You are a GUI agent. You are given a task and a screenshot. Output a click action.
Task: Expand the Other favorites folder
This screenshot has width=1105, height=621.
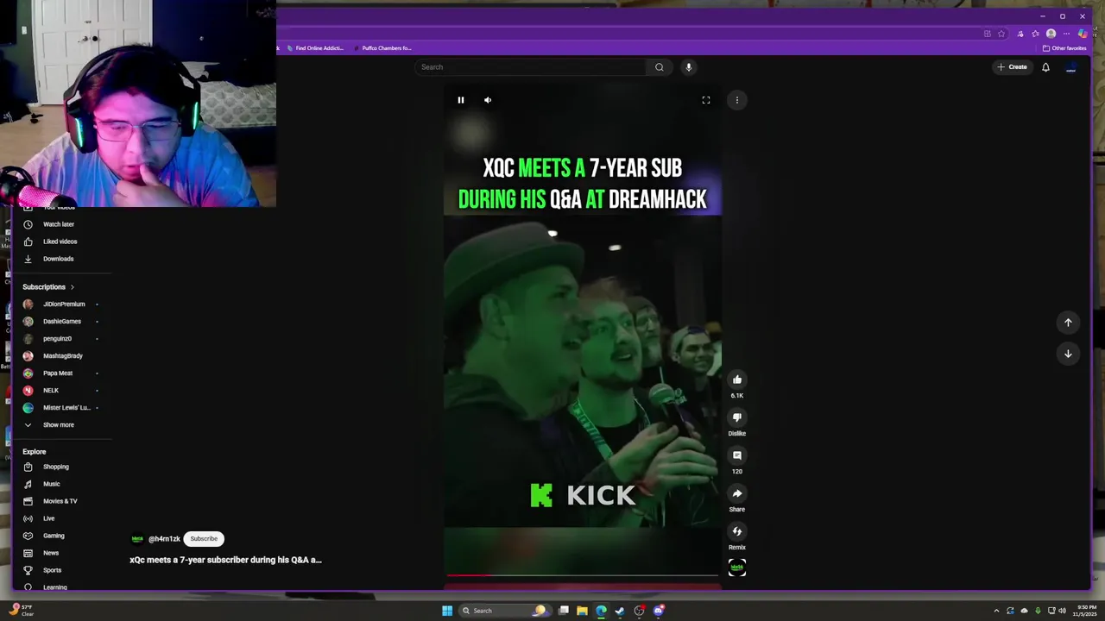[x=1064, y=48]
